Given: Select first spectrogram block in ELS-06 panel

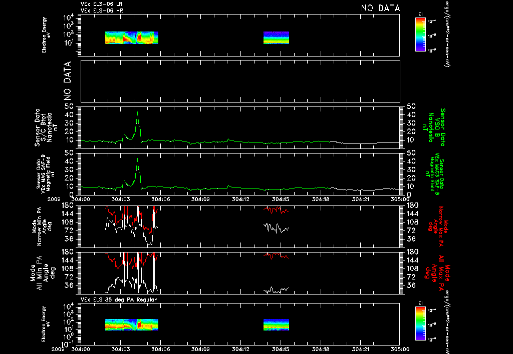Looking at the screenshot, I should (132, 37).
